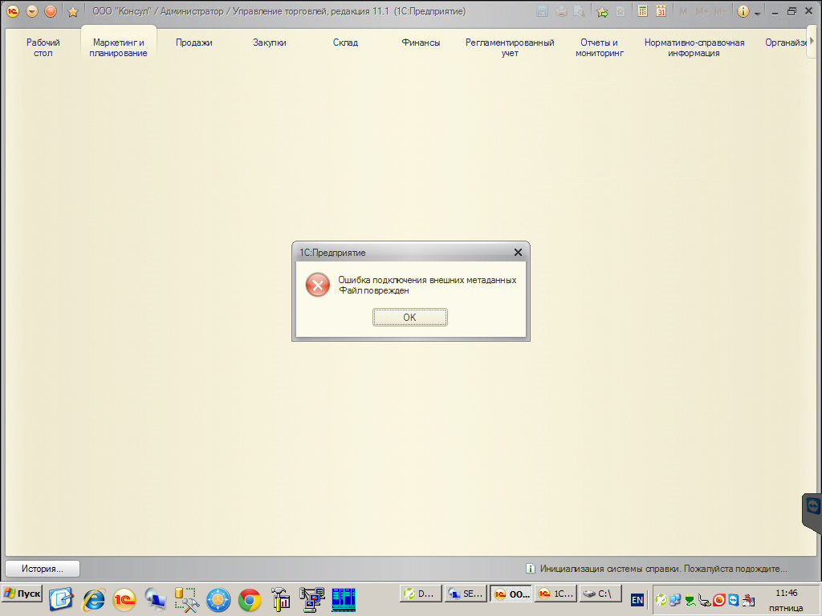Click the Save diskette icon
This screenshot has width=822, height=616.
[542, 11]
